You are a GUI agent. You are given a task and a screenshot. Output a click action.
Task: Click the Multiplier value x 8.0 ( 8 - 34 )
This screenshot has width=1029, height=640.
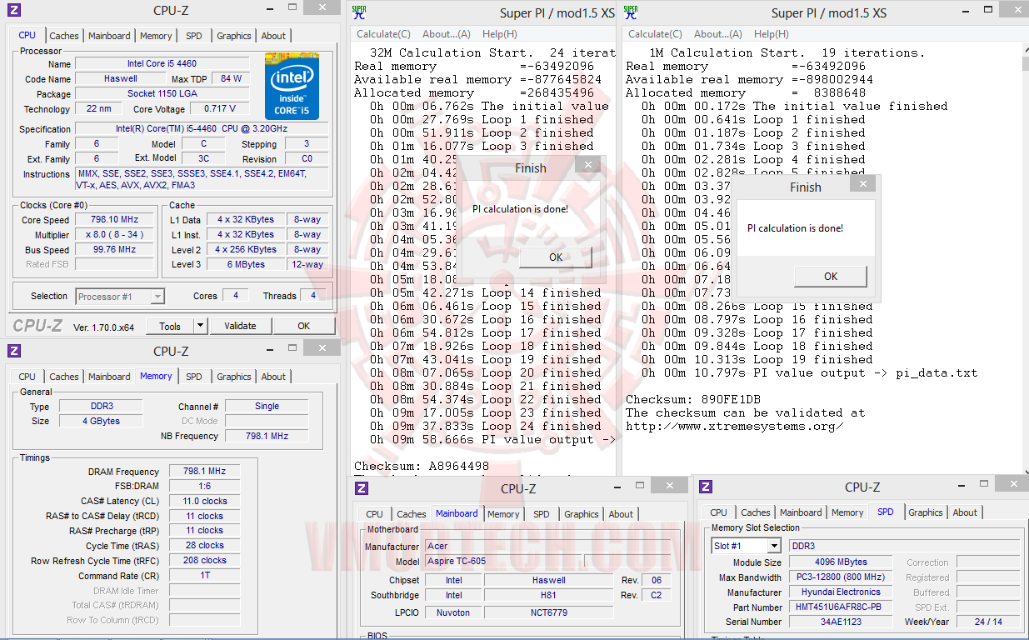pyautogui.click(x=112, y=234)
